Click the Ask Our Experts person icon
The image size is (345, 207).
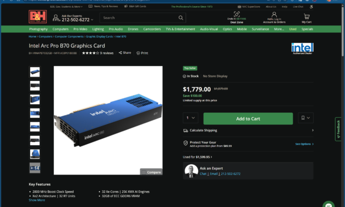point(56,18)
